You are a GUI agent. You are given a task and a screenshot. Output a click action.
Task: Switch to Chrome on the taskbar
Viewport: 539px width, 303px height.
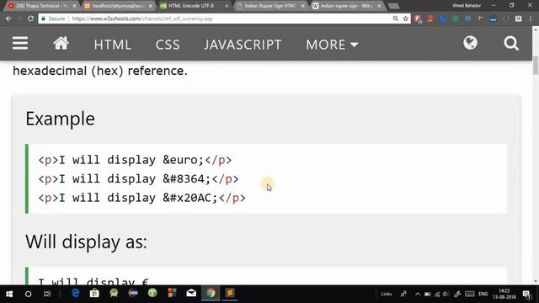211,293
